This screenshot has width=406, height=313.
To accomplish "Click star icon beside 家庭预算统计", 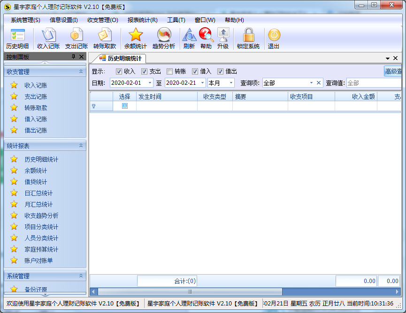I will [x=14, y=249].
